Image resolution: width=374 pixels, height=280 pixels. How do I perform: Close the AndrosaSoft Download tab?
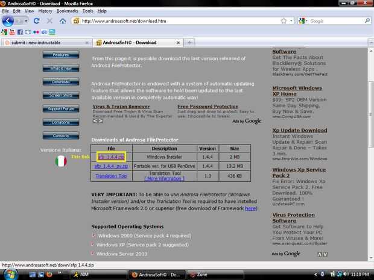178,43
